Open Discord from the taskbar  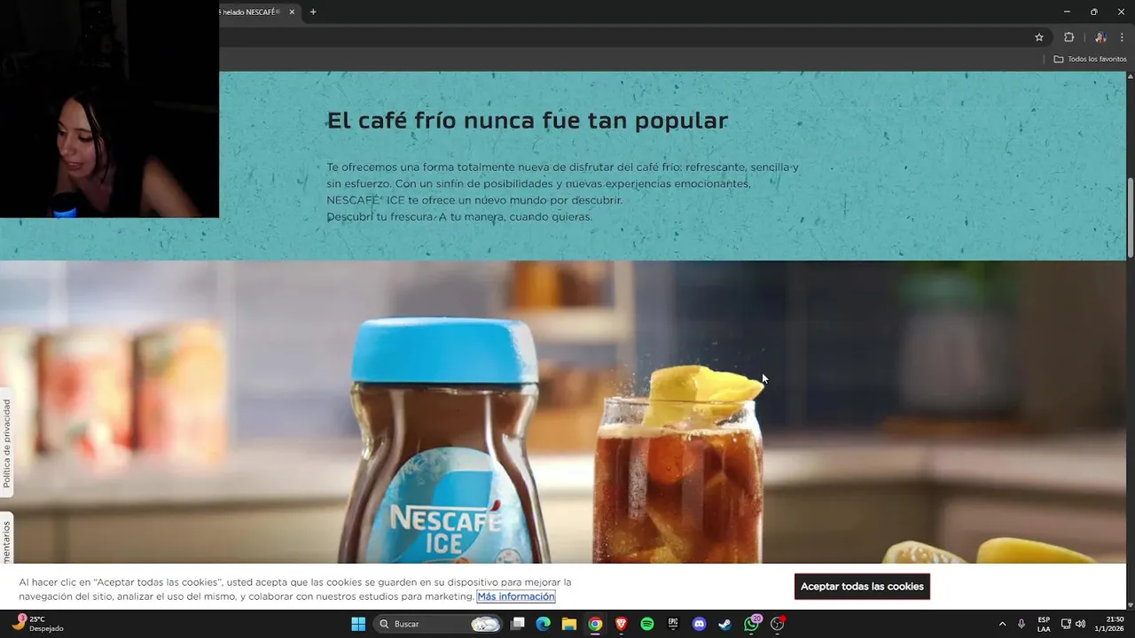point(700,624)
